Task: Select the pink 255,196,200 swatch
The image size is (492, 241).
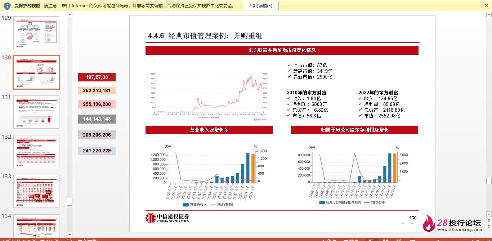Action: tap(97, 104)
